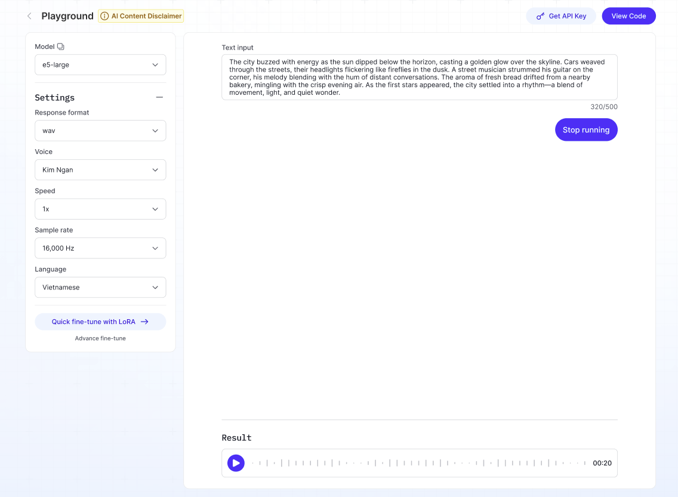Click the info icon in AI Content Disclaimer
Screen dimensions: 678x497
coord(104,16)
